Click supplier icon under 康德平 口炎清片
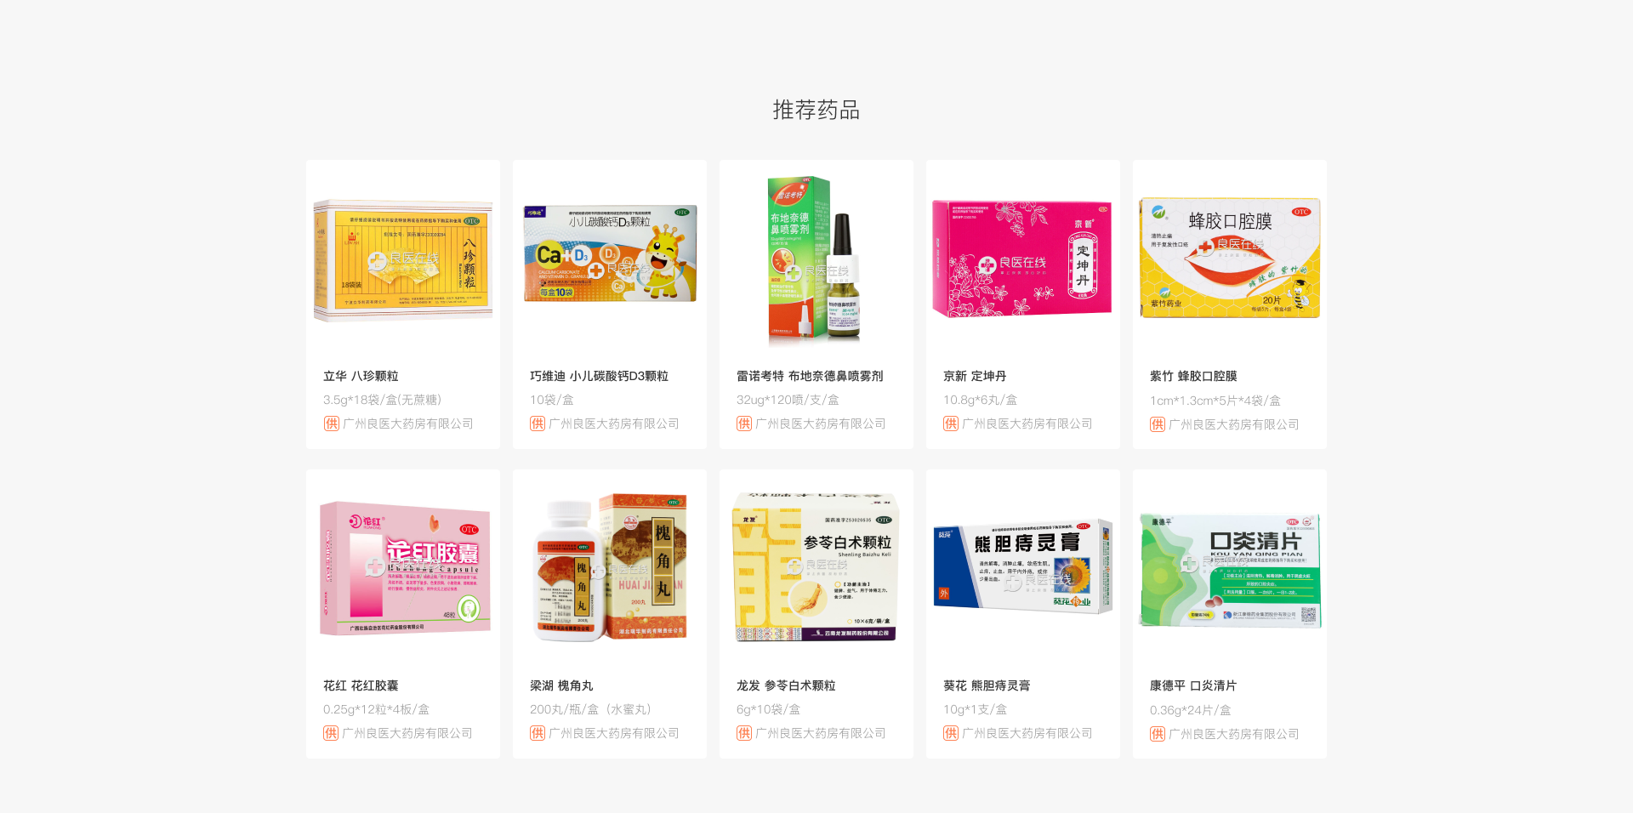This screenshot has height=813, width=1633. 1158,734
